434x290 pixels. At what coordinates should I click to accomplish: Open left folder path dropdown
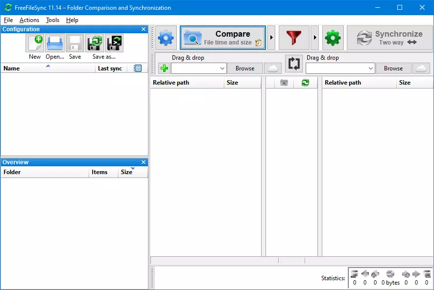(222, 68)
